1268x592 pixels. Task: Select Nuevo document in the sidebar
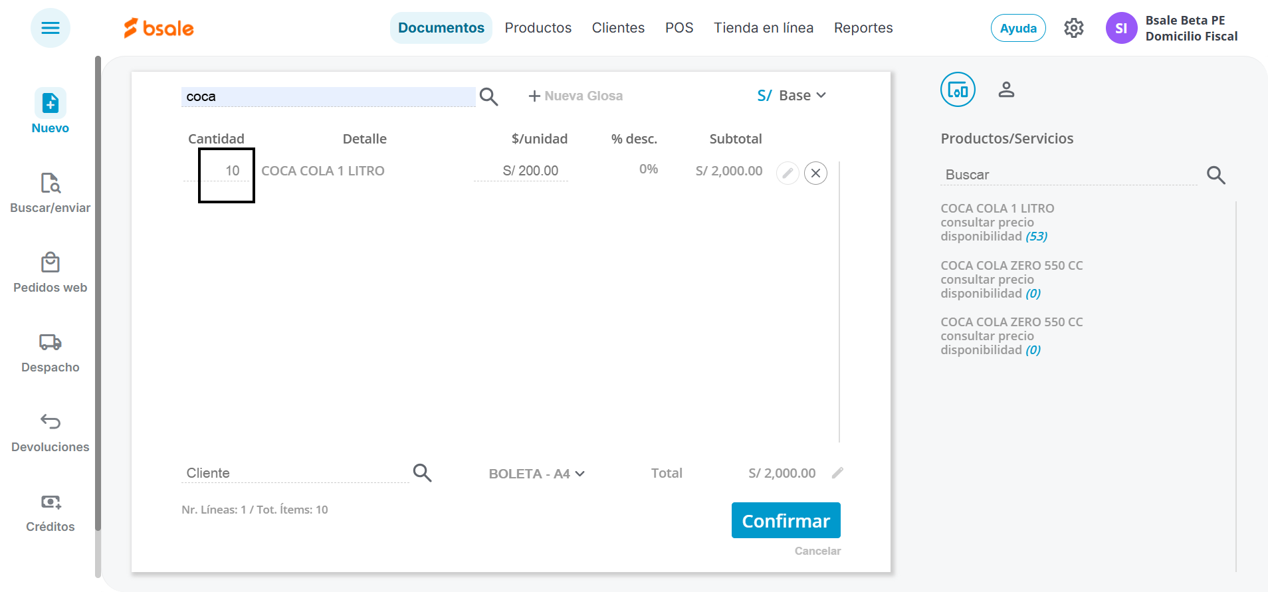pos(51,111)
